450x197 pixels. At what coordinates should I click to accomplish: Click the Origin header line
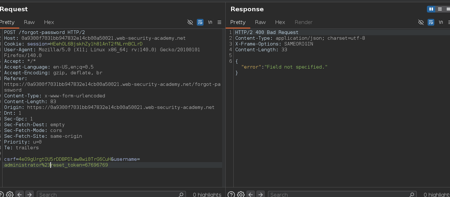pos(109,107)
